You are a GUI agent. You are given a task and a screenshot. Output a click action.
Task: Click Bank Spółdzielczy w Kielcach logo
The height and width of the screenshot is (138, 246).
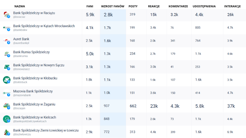[6, 119]
